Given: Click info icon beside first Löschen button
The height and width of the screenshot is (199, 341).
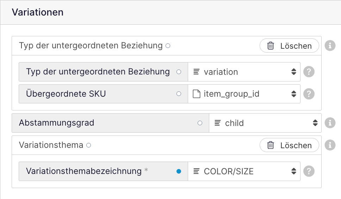Looking at the screenshot, I should [330, 46].
